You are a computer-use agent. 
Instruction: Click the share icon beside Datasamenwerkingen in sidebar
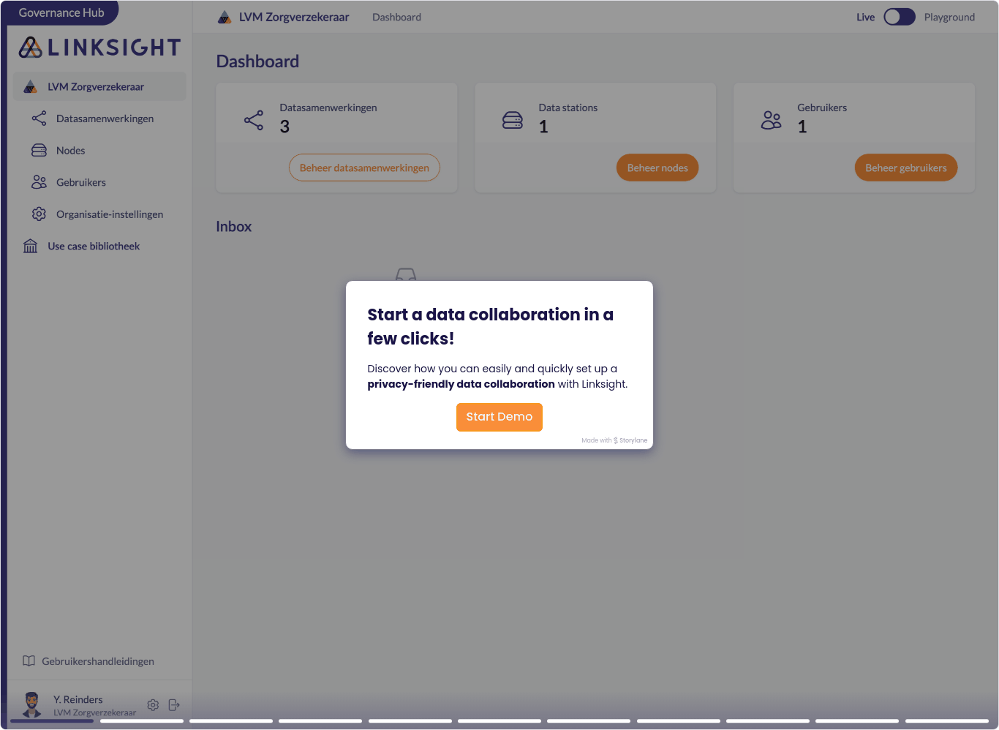pos(39,118)
